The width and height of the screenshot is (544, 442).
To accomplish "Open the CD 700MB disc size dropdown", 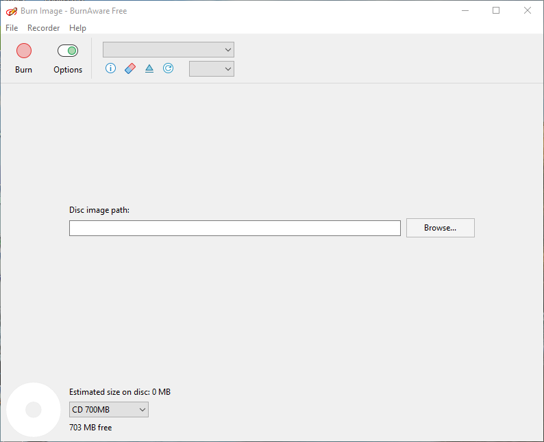I will pyautogui.click(x=109, y=409).
